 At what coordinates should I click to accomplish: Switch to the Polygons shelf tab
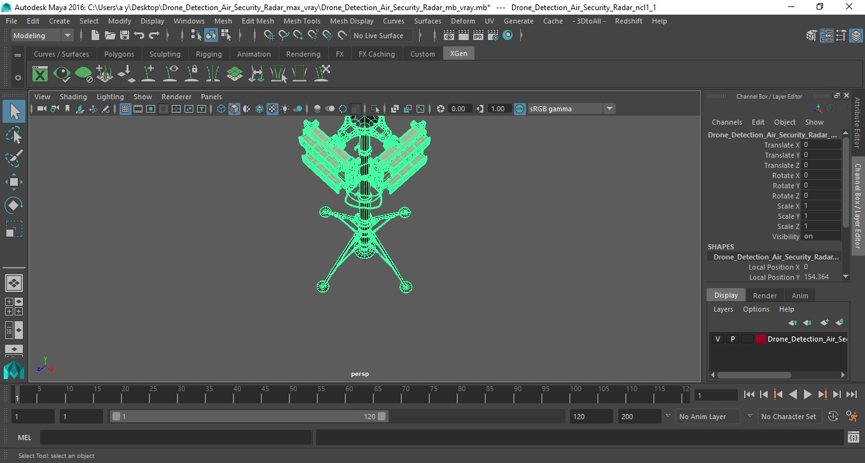click(x=119, y=54)
